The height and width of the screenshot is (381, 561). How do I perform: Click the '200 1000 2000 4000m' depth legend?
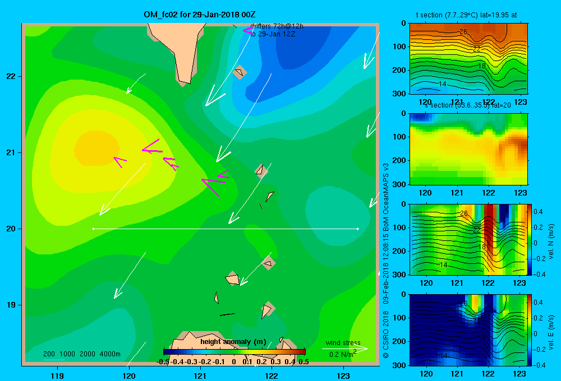coord(81,354)
